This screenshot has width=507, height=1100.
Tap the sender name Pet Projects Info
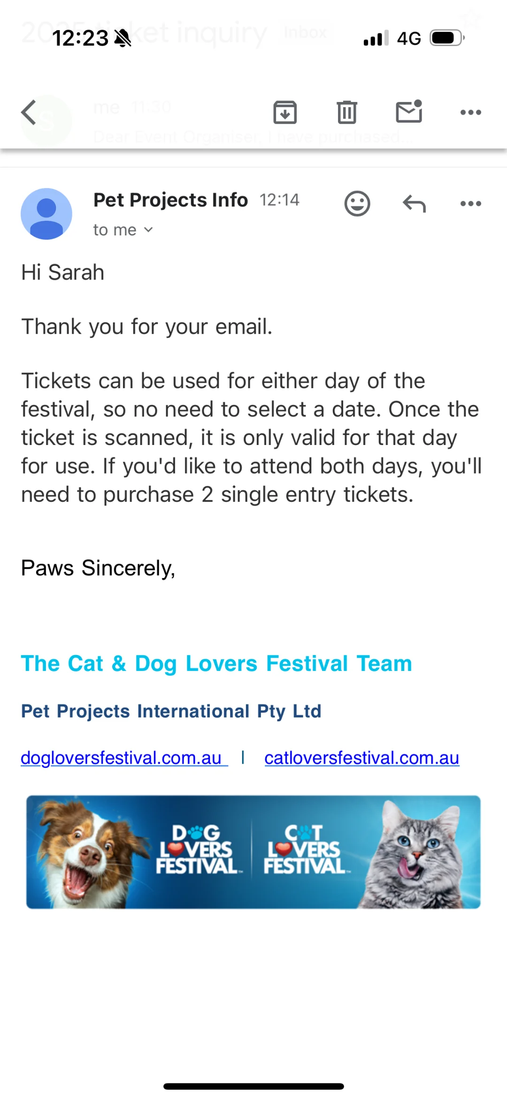click(170, 200)
